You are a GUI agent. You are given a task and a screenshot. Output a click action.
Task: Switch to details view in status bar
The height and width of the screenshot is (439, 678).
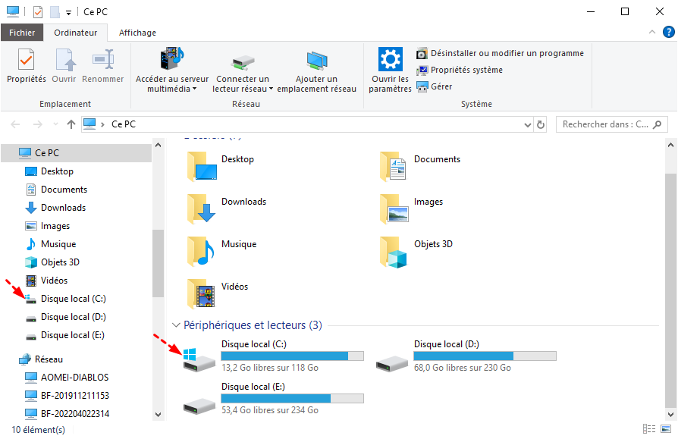click(649, 429)
